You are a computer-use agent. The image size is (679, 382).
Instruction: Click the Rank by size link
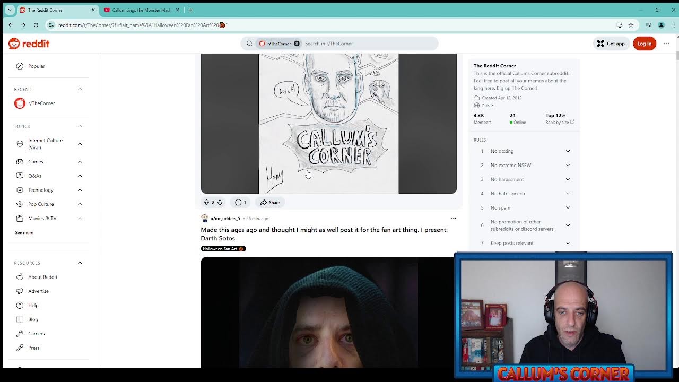pos(560,122)
